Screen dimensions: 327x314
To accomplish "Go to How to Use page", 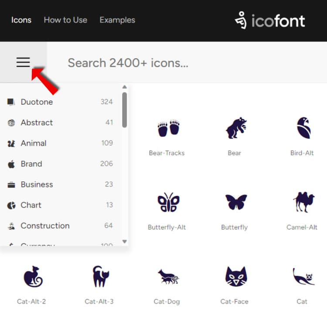I will pyautogui.click(x=65, y=20).
